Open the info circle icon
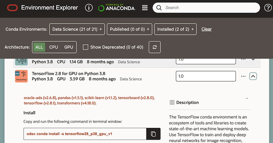Viewport: 273px width, 143px height. pyautogui.click(x=89, y=8)
